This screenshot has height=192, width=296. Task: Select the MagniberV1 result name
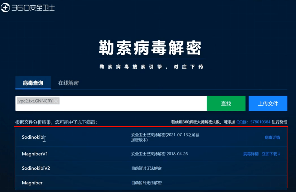(x=35, y=154)
